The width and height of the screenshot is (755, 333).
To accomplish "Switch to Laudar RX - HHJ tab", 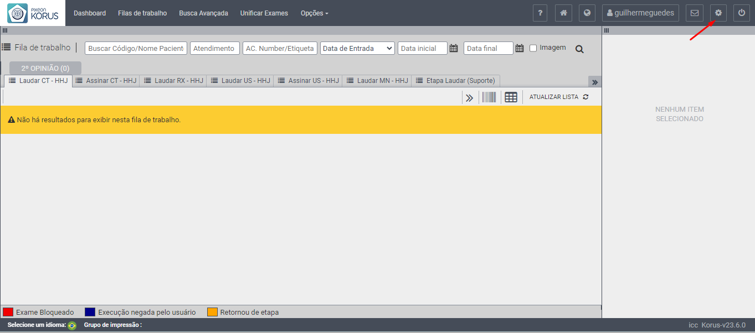I will [173, 81].
